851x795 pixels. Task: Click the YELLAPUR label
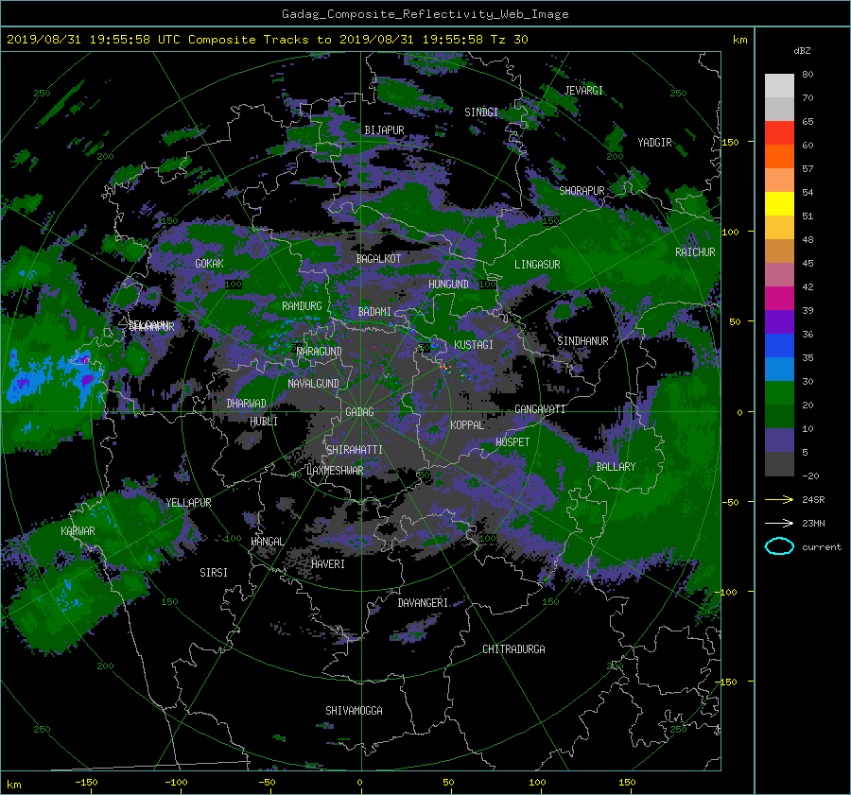pos(188,503)
